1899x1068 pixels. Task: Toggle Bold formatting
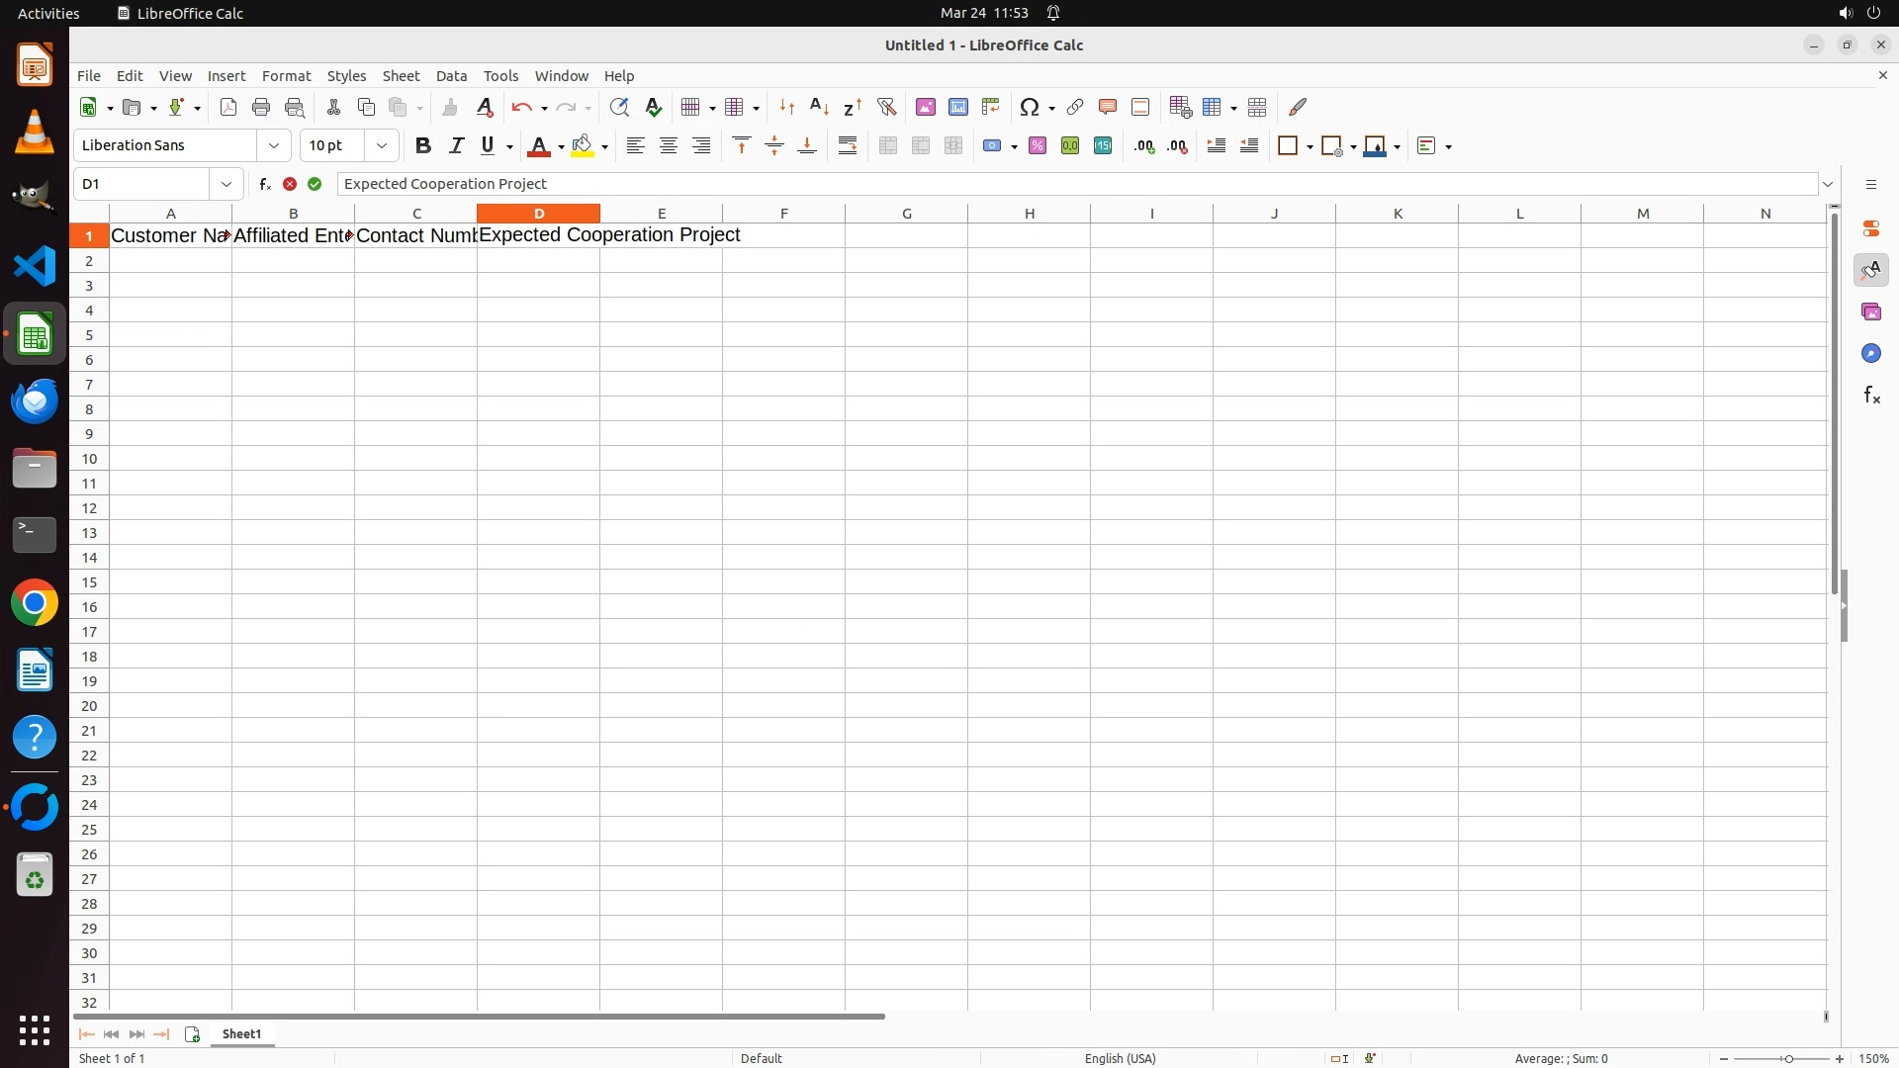(x=423, y=145)
